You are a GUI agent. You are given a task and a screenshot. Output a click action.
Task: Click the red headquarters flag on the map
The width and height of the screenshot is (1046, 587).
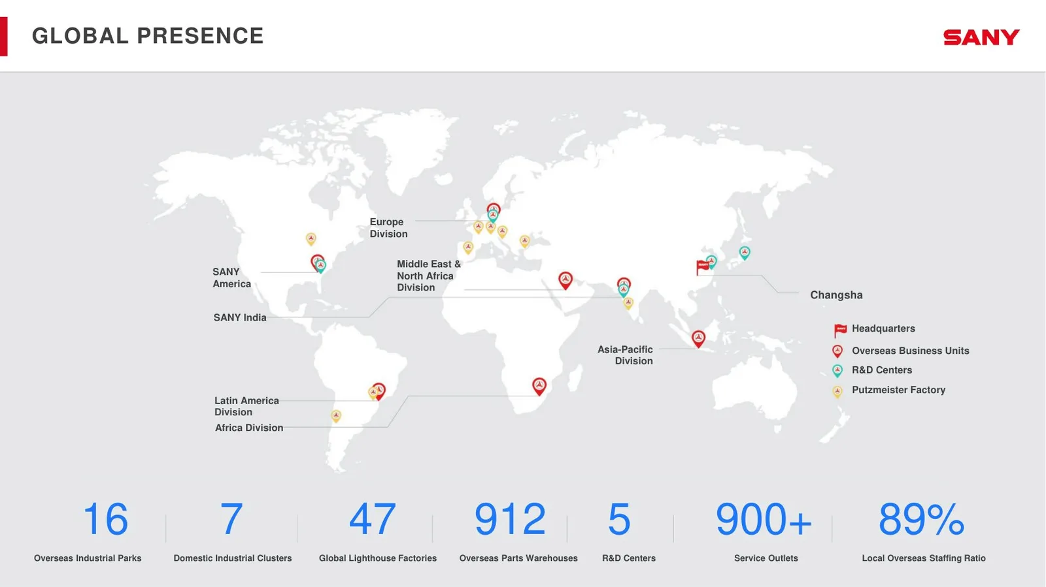tap(702, 267)
